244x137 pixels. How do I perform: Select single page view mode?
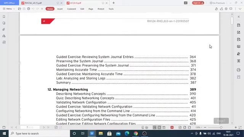pos(159,127)
